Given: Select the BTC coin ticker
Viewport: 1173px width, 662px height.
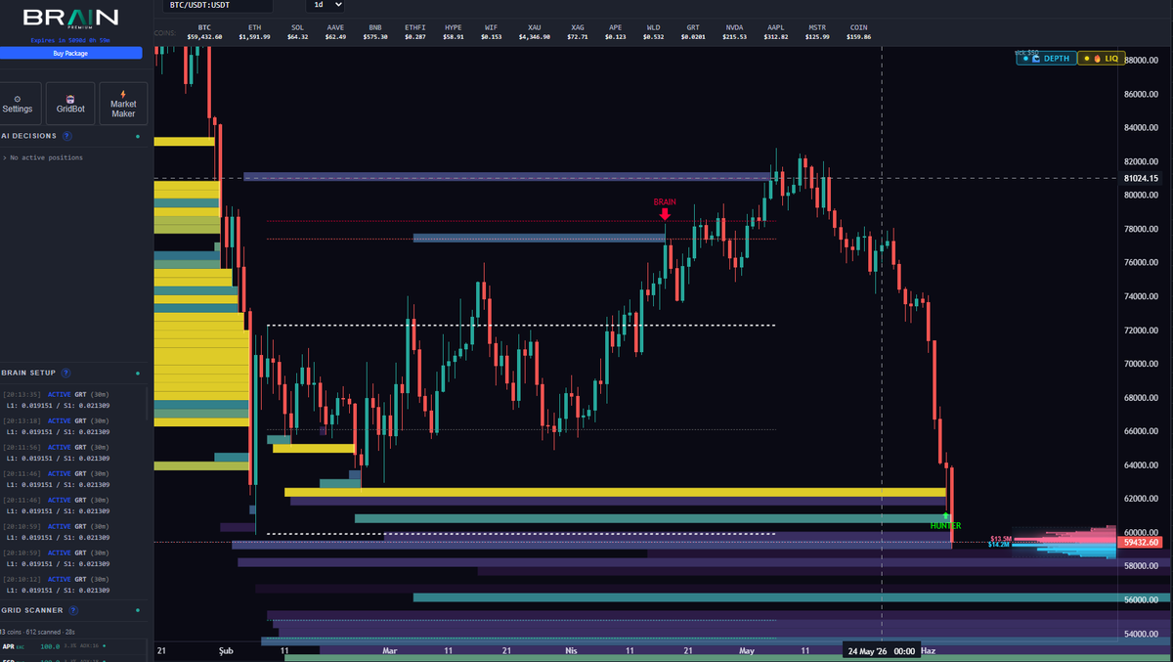Looking at the screenshot, I should click(x=204, y=32).
